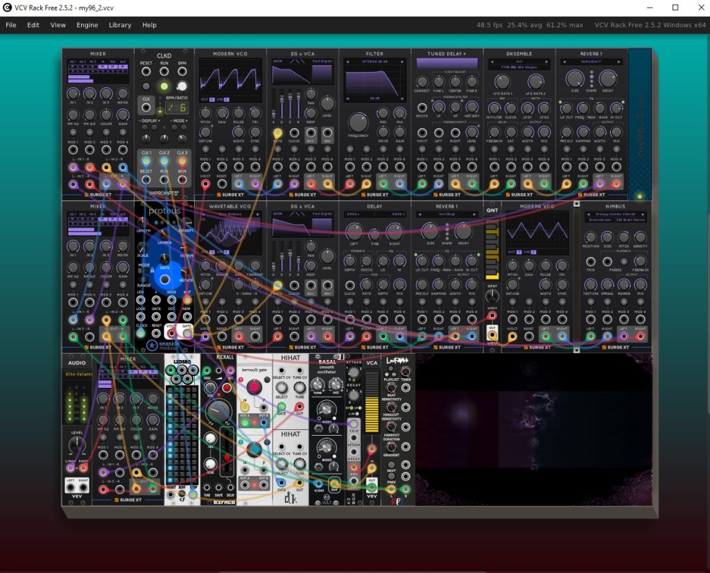
Task: Click the PITCH knob on top Modern VCO
Action: (205, 113)
